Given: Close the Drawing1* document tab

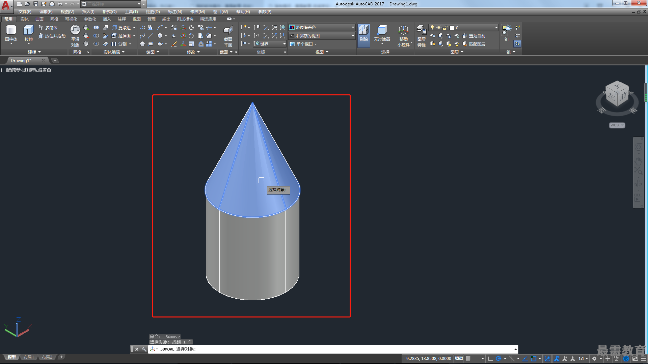Looking at the screenshot, I should point(43,61).
